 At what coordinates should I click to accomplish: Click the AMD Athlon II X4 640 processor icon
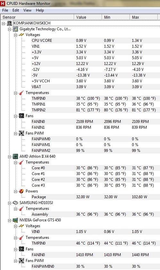15,156
